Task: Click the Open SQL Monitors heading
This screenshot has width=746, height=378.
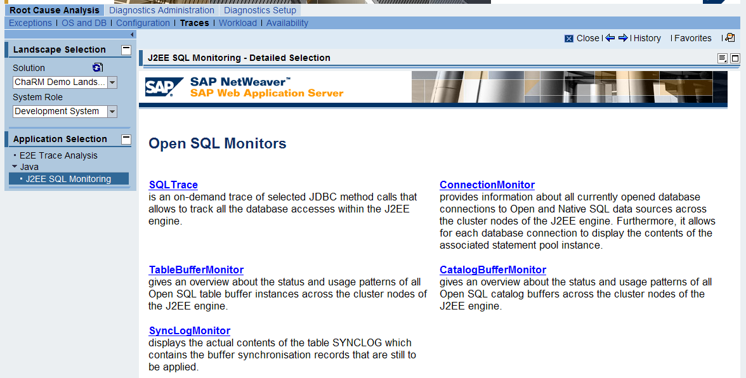Action: click(x=218, y=143)
